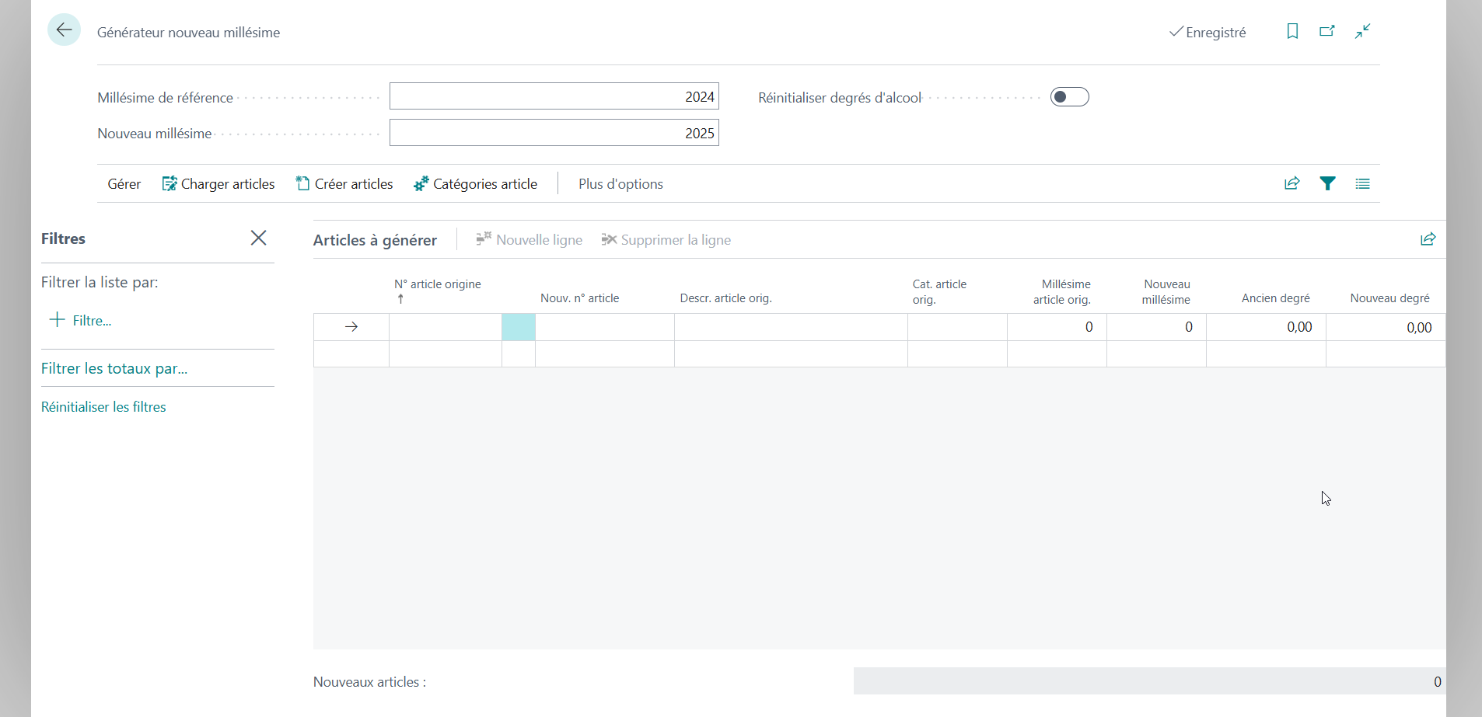
Task: Toggle Réinitialiser degrés d'alcool switch
Action: [x=1069, y=97]
